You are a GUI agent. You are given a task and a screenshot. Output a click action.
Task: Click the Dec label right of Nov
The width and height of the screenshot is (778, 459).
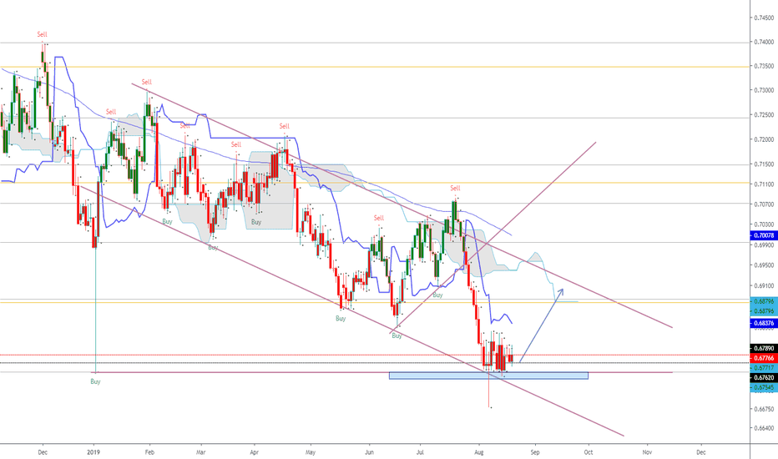click(x=700, y=452)
